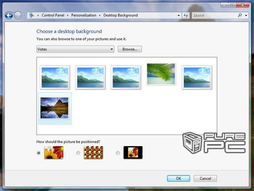Click the stretched flower positioning preview
Image resolution: width=254 pixels, height=191 pixels.
coord(54,152)
